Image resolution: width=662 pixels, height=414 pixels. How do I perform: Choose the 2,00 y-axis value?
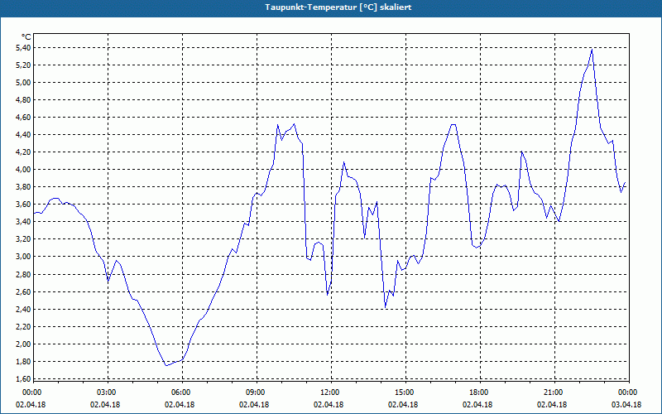[x=24, y=344]
